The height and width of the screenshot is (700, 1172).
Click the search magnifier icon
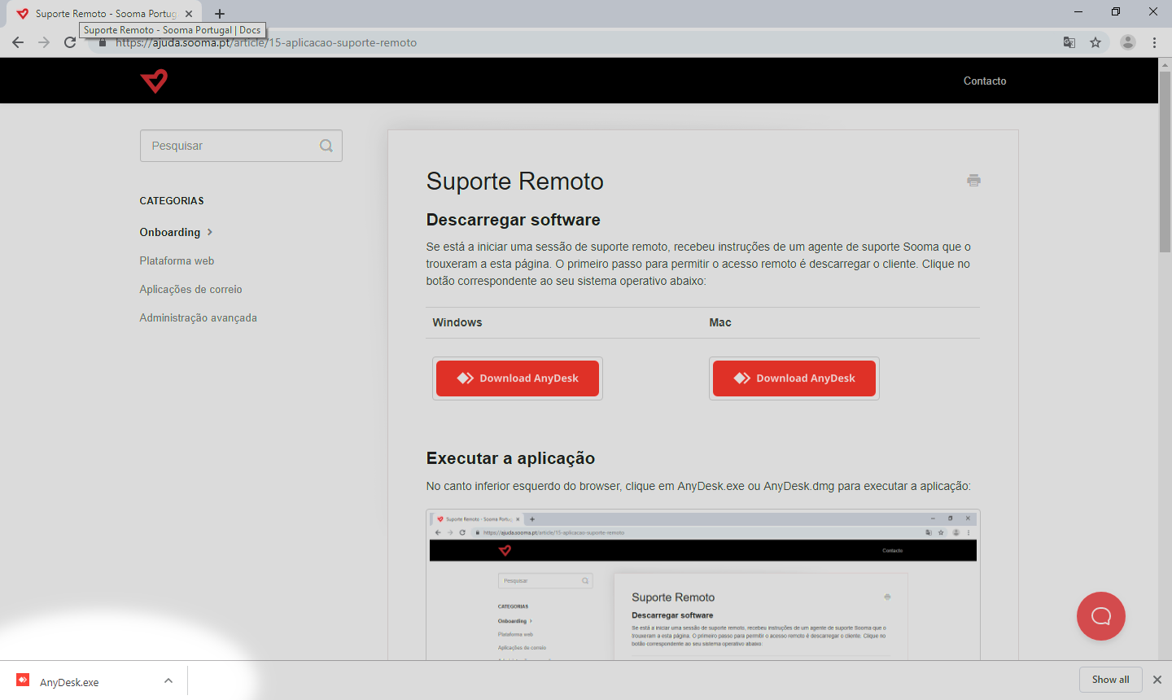pyautogui.click(x=326, y=146)
